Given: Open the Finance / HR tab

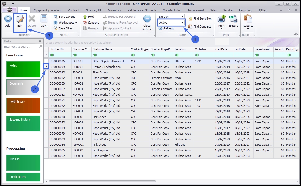Looking at the screenshot, I should coord(94,10).
